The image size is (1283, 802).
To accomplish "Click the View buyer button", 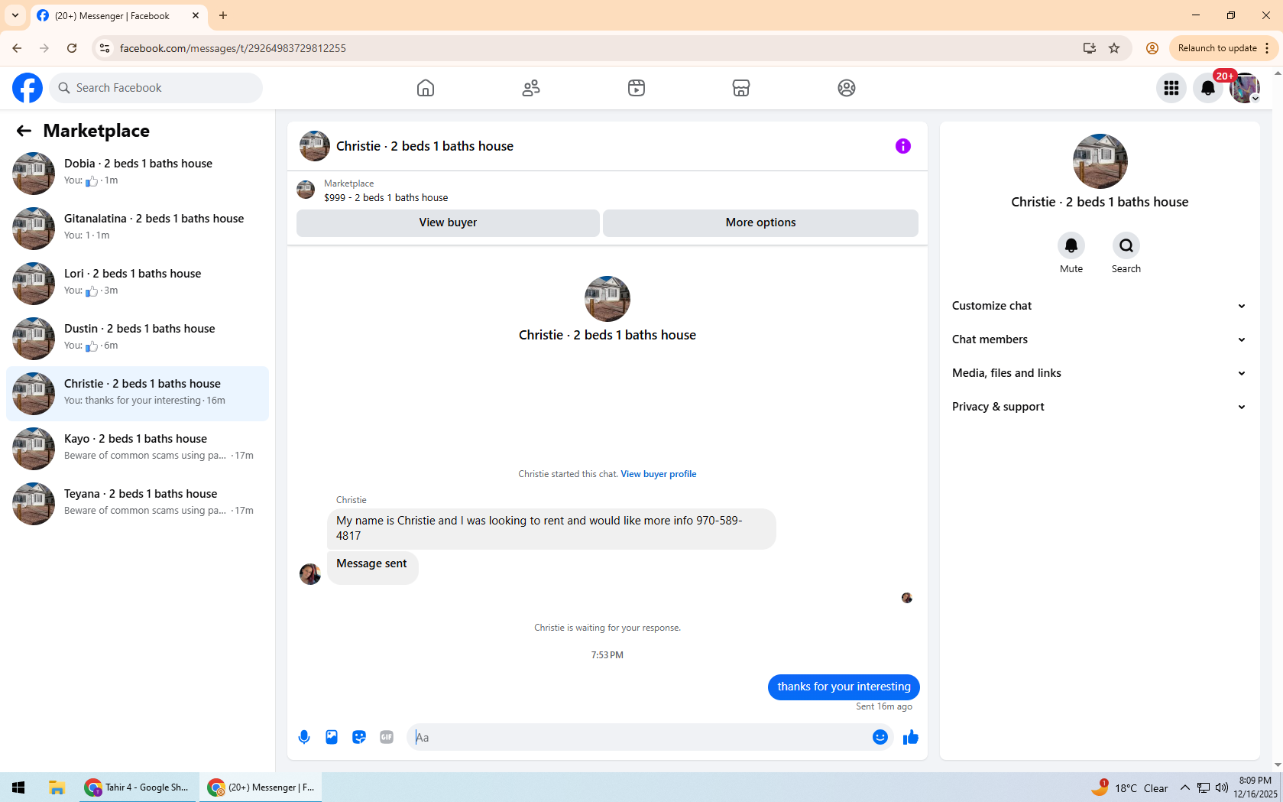I will pos(448,222).
